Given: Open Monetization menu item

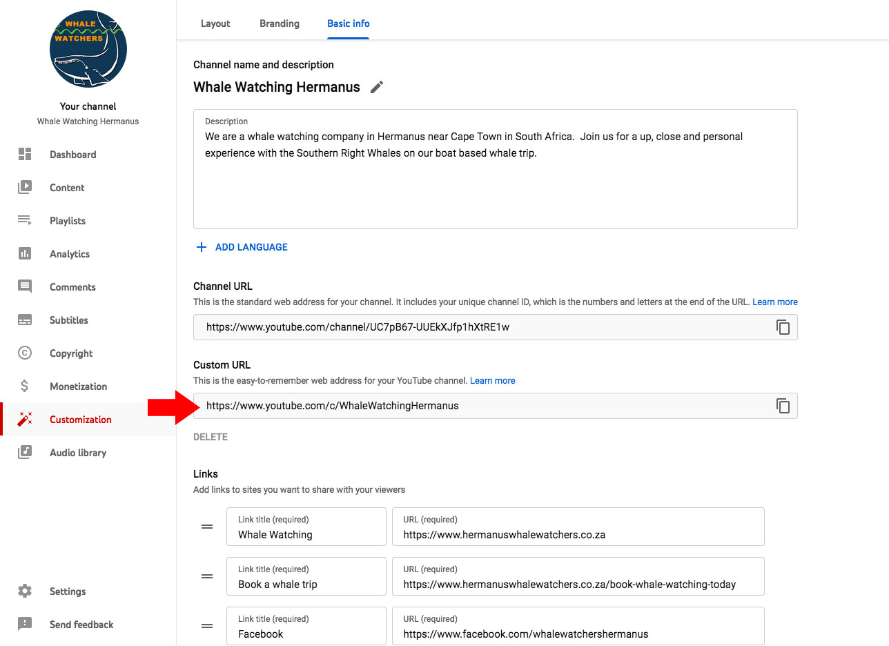Looking at the screenshot, I should pos(79,386).
